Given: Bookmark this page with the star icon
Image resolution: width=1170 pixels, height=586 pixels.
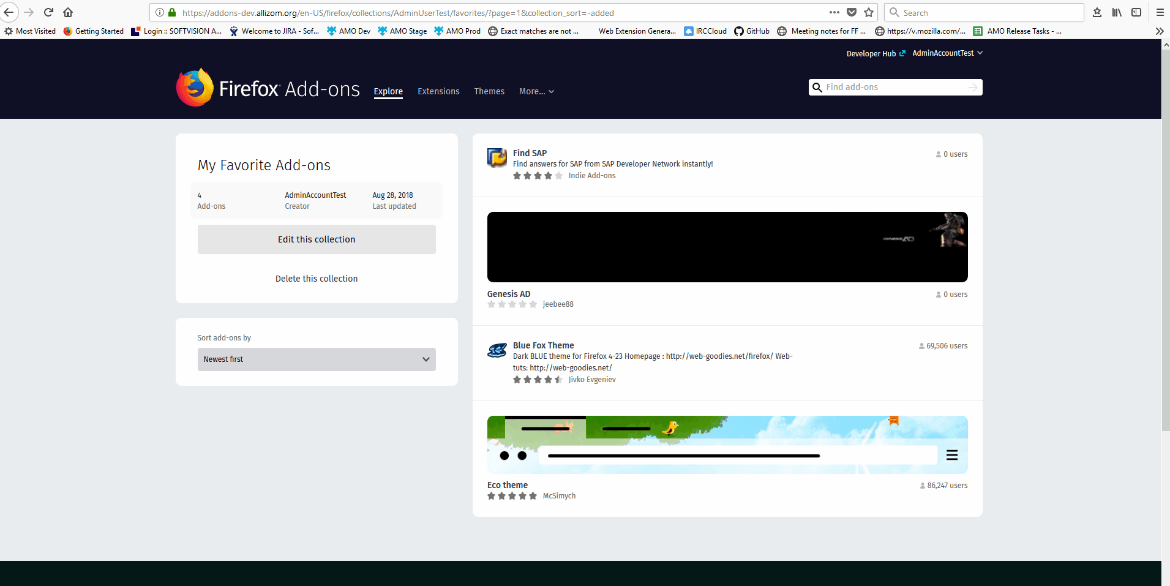Looking at the screenshot, I should (869, 12).
